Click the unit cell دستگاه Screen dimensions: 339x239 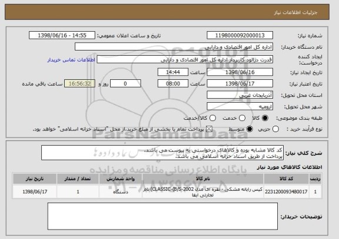coord(121,191)
